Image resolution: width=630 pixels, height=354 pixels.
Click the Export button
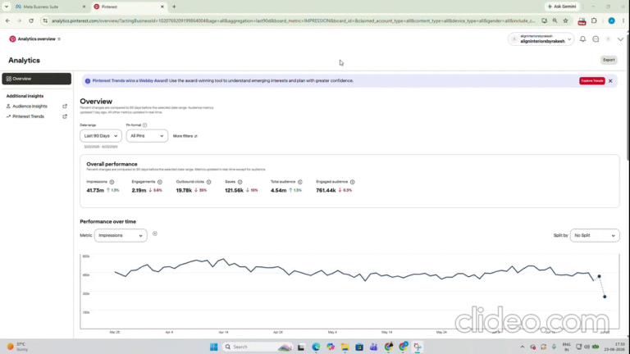point(609,60)
